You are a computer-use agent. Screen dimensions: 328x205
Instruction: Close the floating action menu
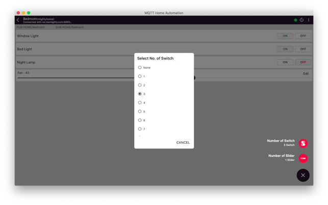[x=303, y=175]
